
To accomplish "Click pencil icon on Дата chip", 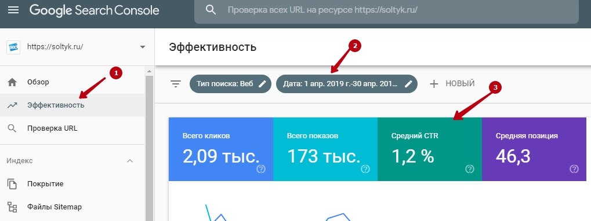I will (408, 84).
